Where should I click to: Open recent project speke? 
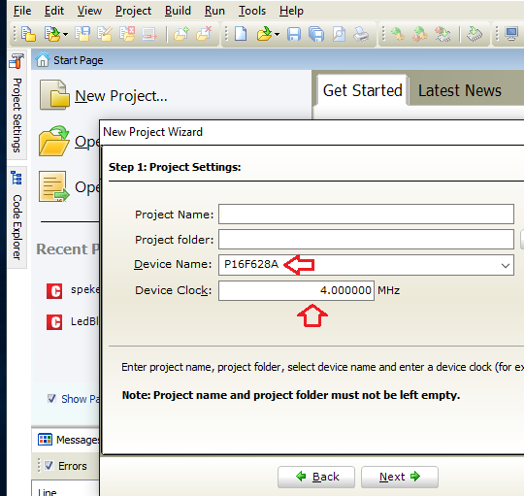pyautogui.click(x=85, y=289)
